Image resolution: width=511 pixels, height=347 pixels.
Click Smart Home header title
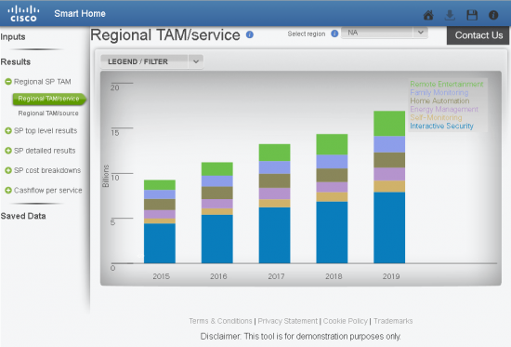pyautogui.click(x=80, y=14)
